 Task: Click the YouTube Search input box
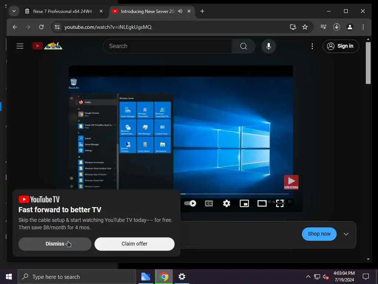pos(168,46)
